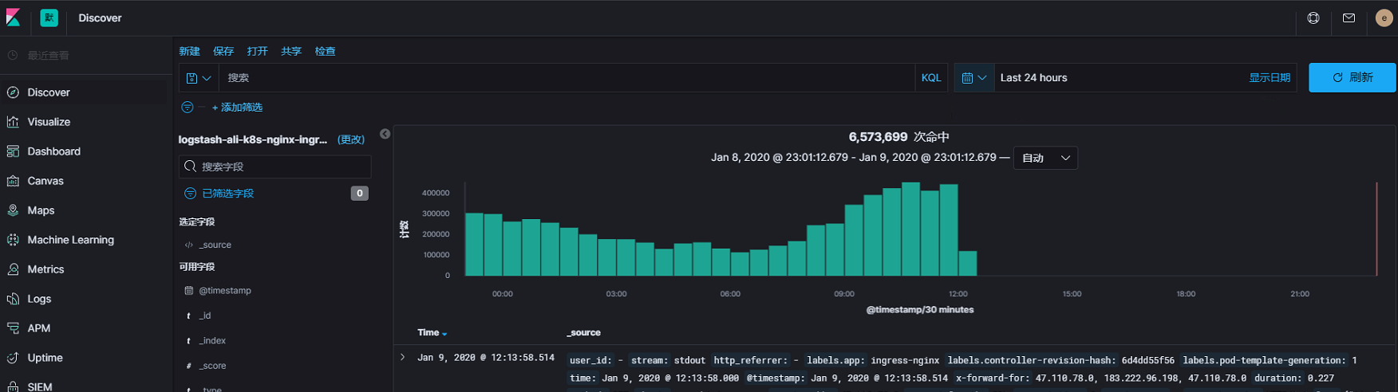Click the 6,573,699 hit count
The width and height of the screenshot is (1398, 392).
pos(878,137)
